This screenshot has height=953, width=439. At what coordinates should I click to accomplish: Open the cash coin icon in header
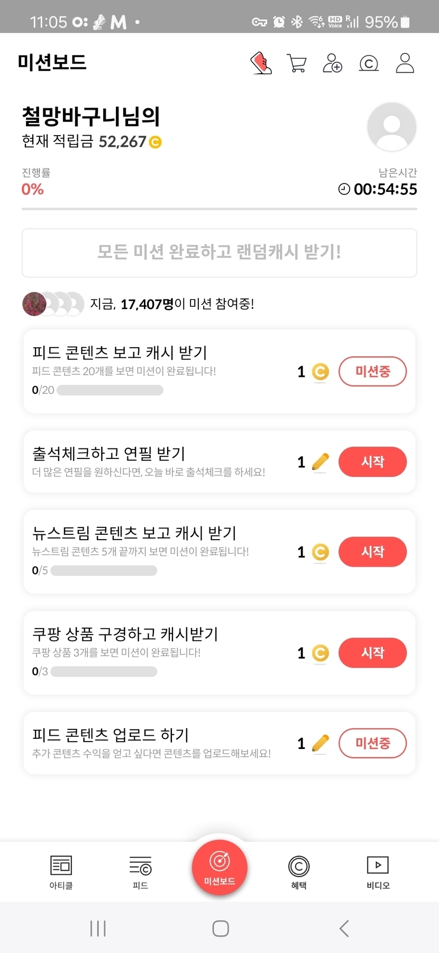tap(369, 64)
